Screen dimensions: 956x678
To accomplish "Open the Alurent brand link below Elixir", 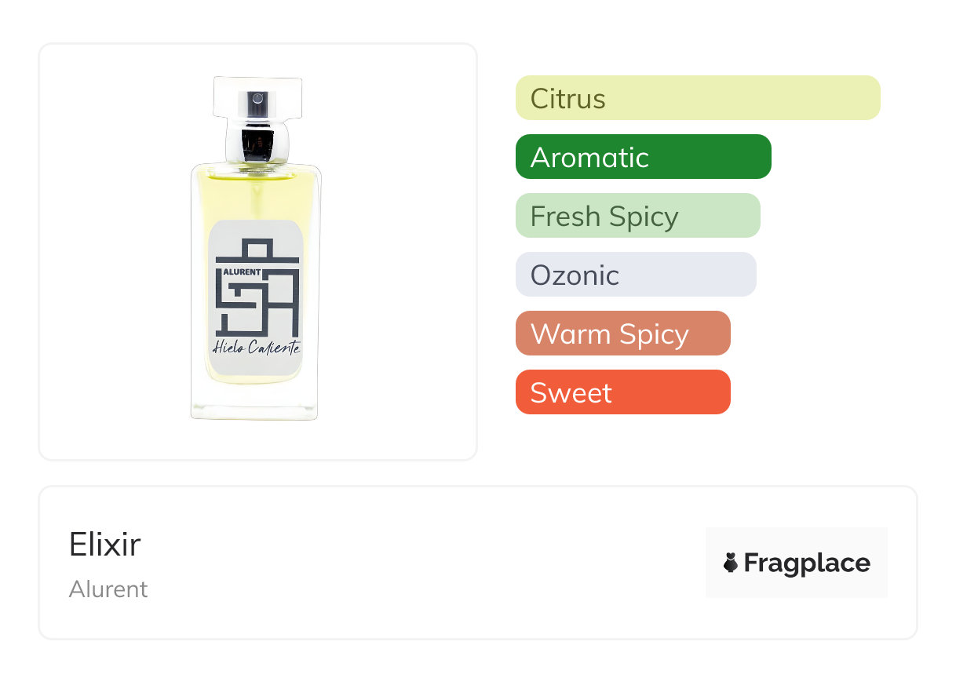I will coord(108,589).
